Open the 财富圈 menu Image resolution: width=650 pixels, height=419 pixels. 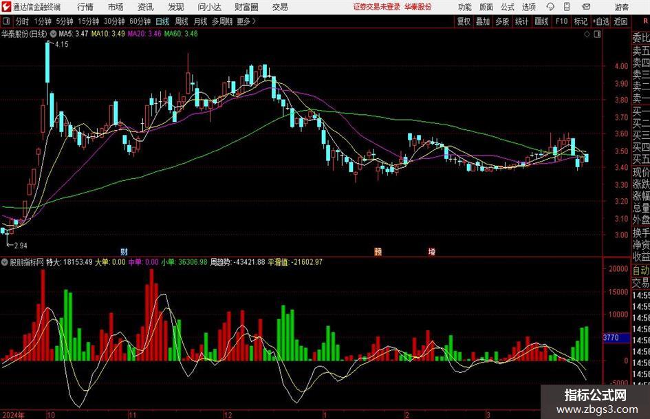pyautogui.click(x=246, y=7)
